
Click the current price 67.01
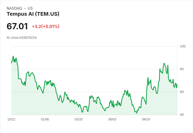tap(17, 26)
